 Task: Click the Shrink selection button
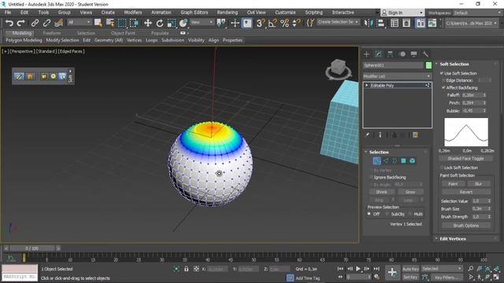pyautogui.click(x=381, y=192)
